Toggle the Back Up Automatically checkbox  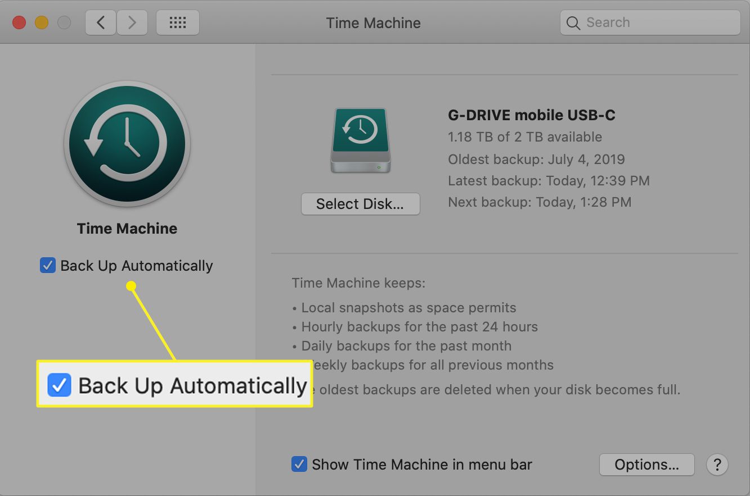47,265
